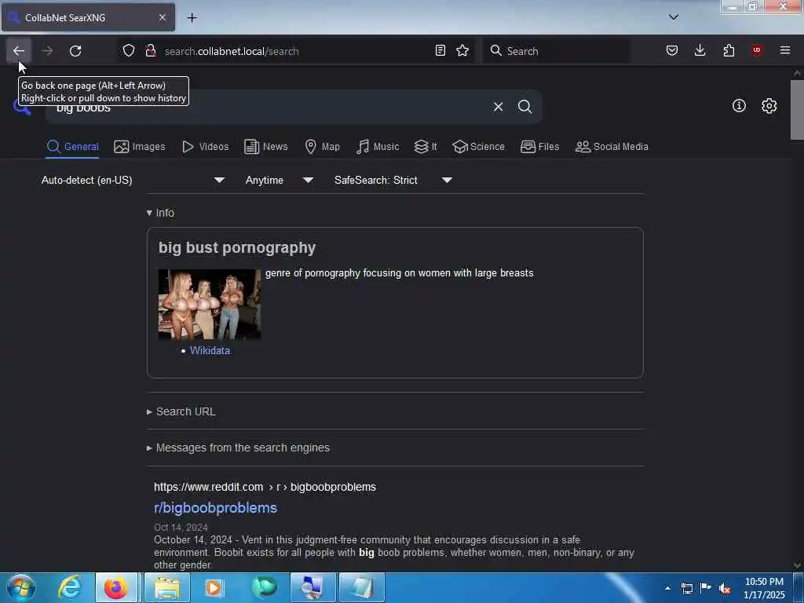Switch to the It category
Image resolution: width=804 pixels, height=603 pixels.
tap(426, 147)
